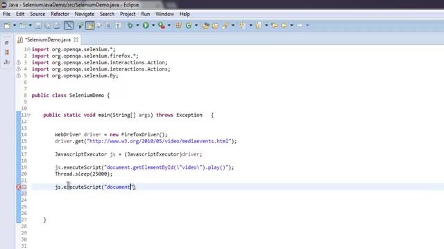The width and height of the screenshot is (444, 249).
Task: Place cursor in the "document" string on line 22
Action: coord(118,187)
